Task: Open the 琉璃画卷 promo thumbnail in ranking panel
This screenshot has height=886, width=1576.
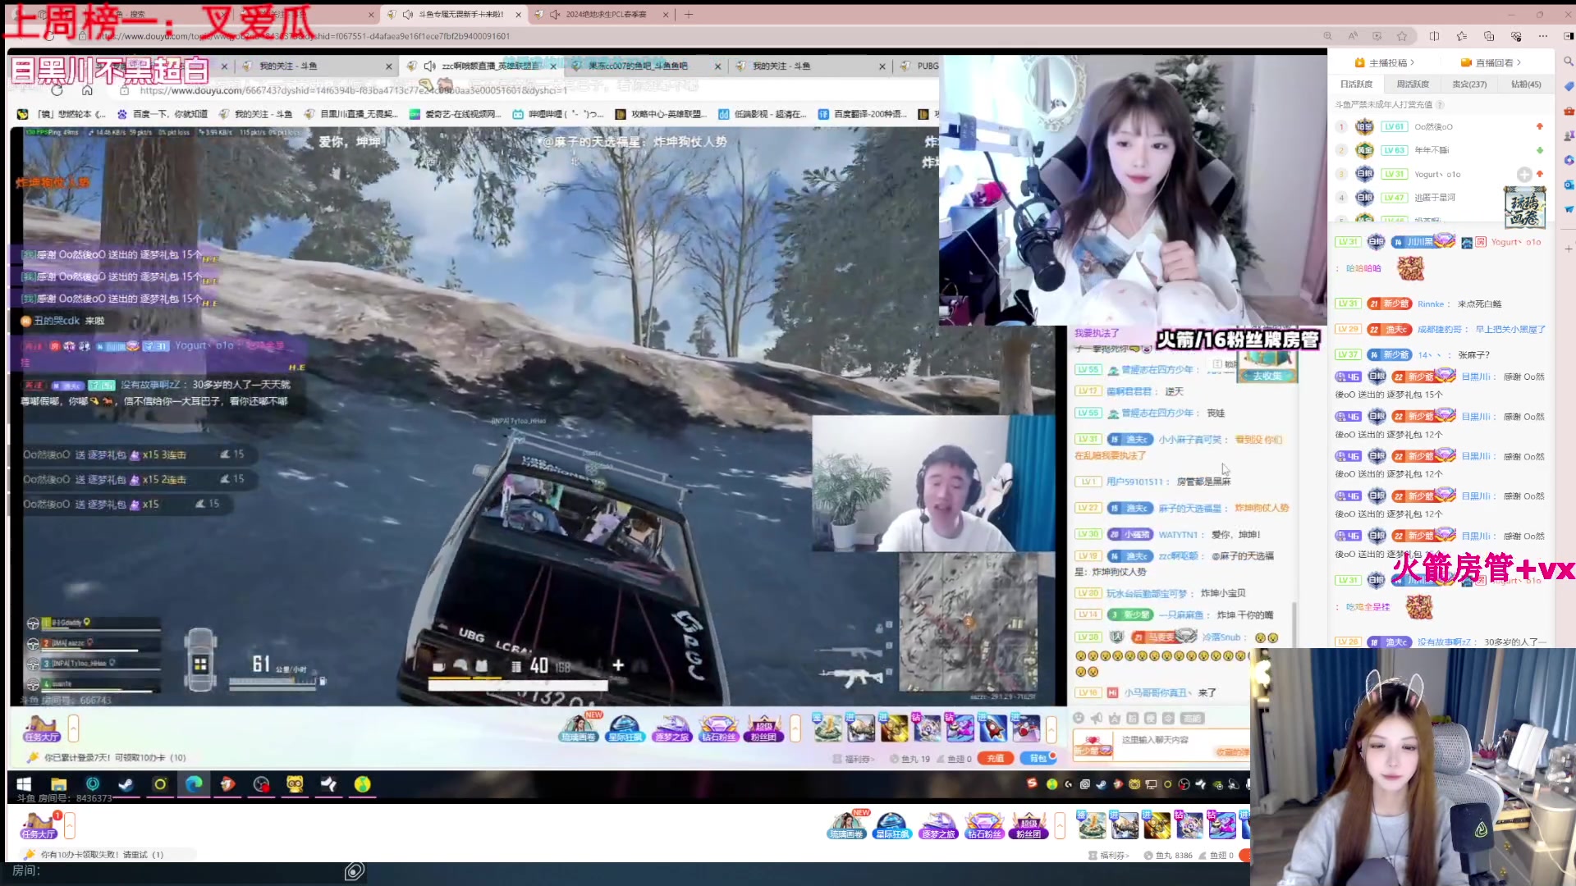Action: (1524, 206)
